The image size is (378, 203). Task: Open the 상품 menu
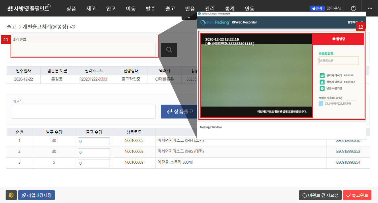click(71, 9)
